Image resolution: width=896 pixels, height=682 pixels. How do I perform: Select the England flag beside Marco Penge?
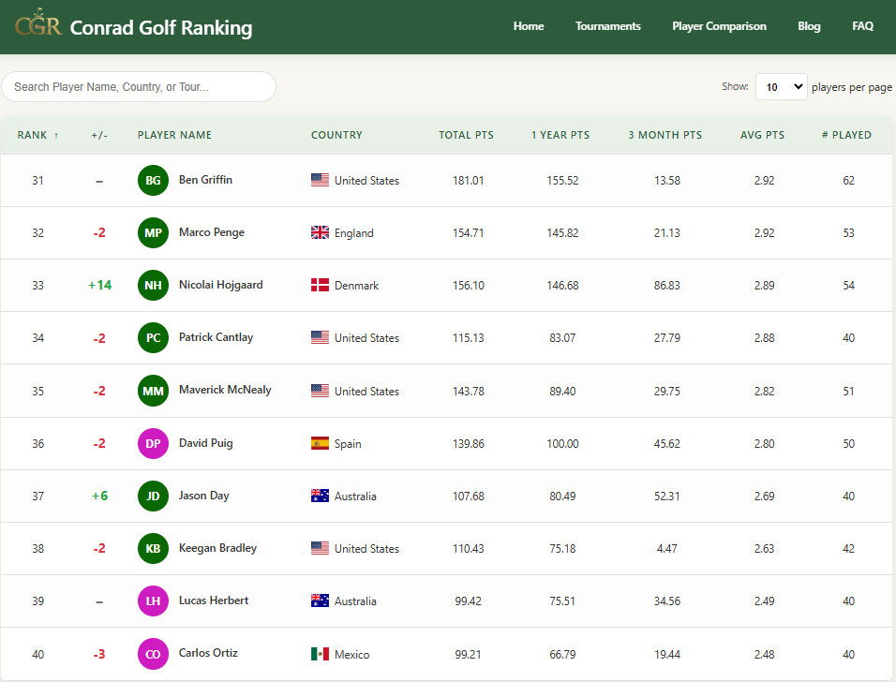[318, 232]
